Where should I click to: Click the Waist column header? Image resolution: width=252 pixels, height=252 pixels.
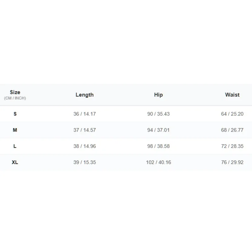coord(232,95)
